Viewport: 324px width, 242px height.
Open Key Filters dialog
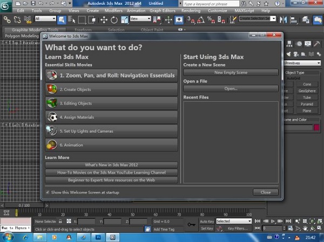pos(238,229)
